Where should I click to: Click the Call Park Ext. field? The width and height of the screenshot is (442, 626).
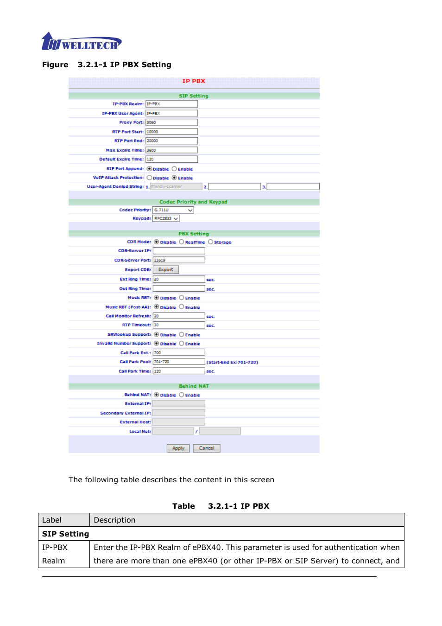click(179, 352)
